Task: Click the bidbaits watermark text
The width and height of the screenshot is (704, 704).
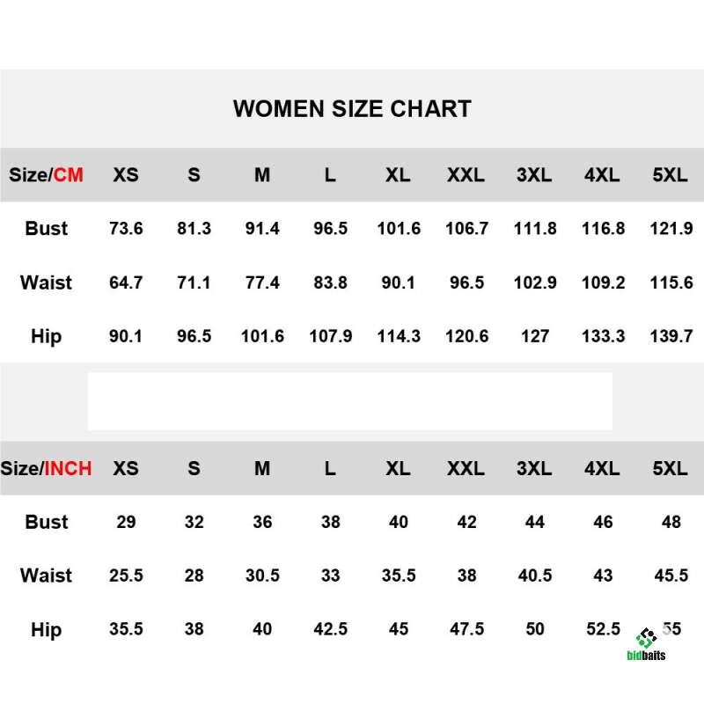Action: [x=646, y=656]
